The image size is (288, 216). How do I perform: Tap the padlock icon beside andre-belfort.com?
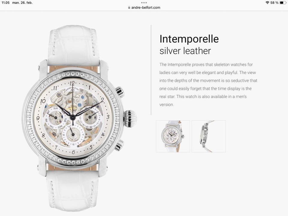click(x=129, y=7)
